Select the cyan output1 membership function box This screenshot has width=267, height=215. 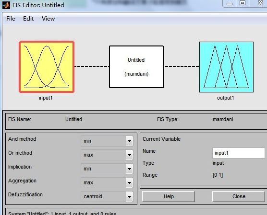(x=226, y=67)
